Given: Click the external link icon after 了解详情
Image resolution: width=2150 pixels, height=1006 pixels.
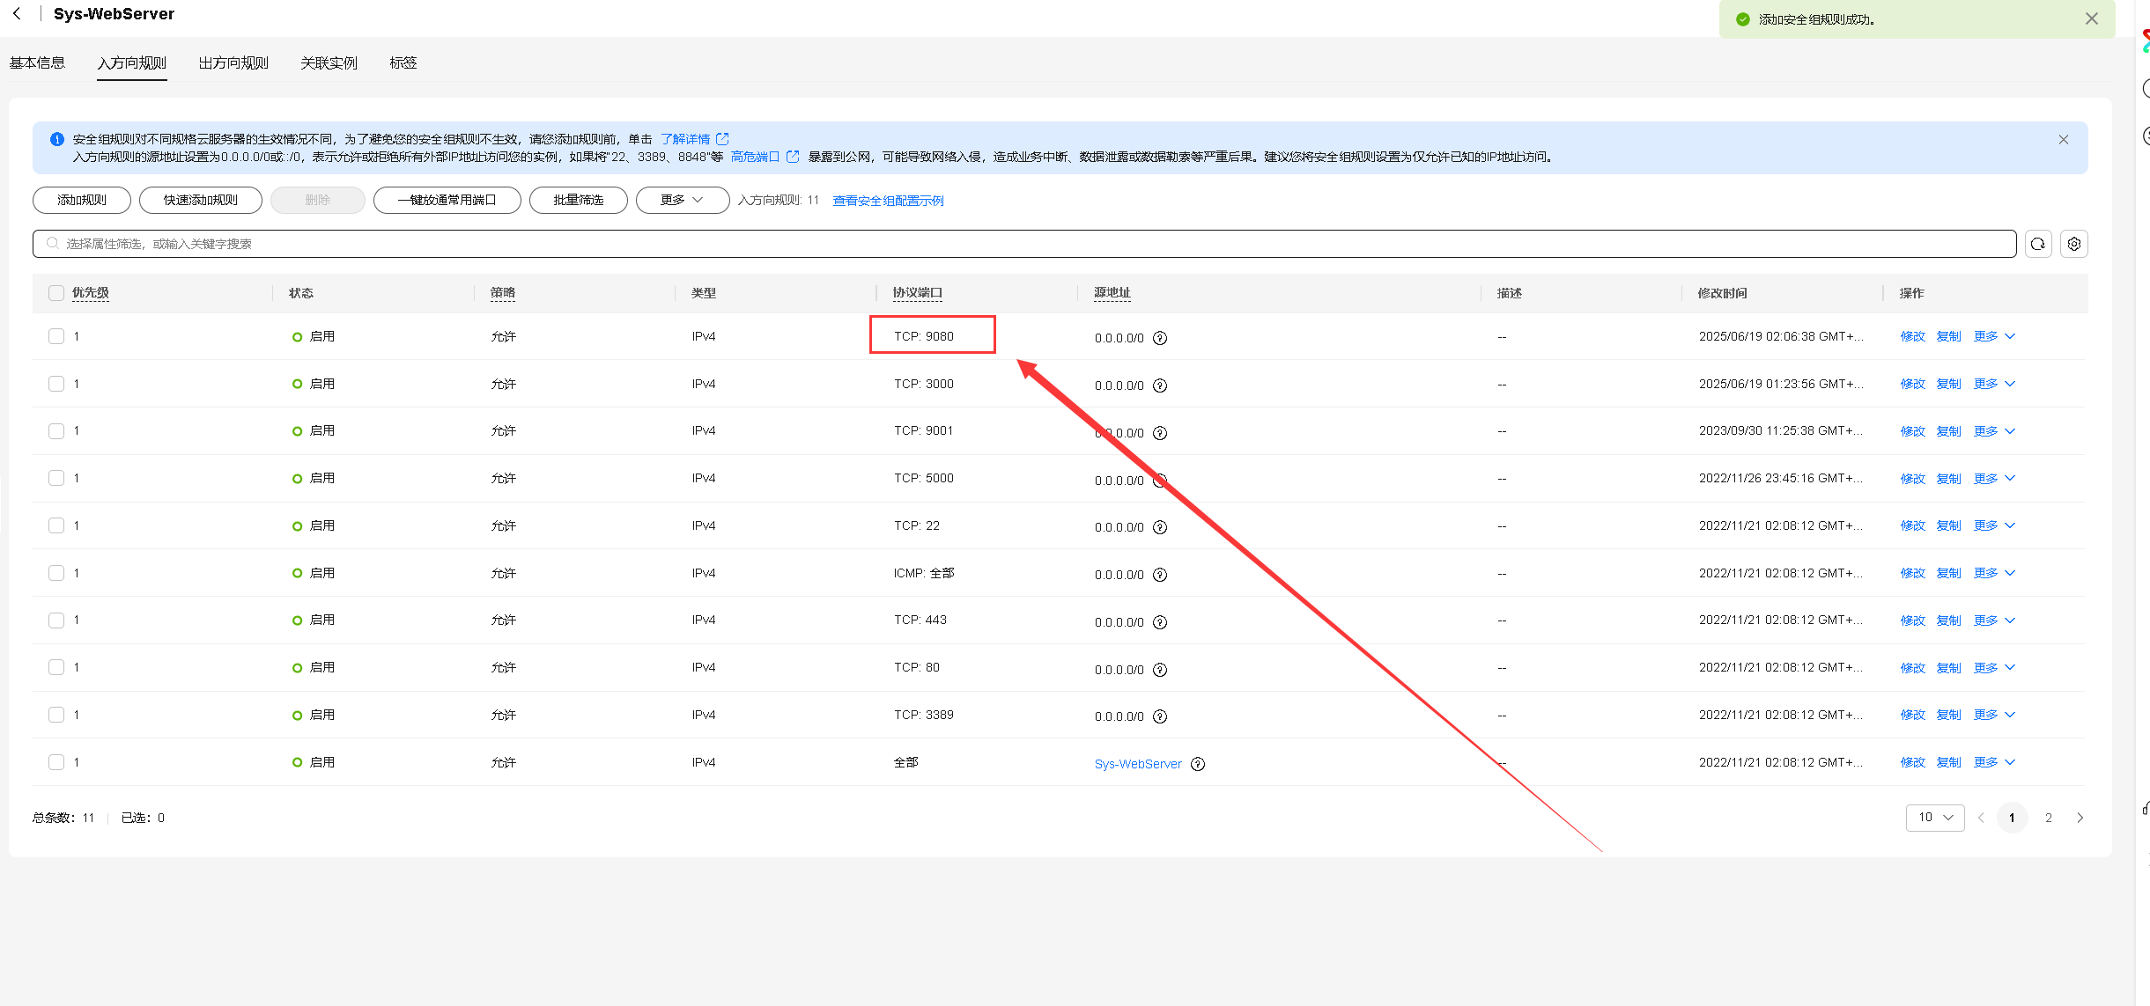Looking at the screenshot, I should [x=723, y=139].
